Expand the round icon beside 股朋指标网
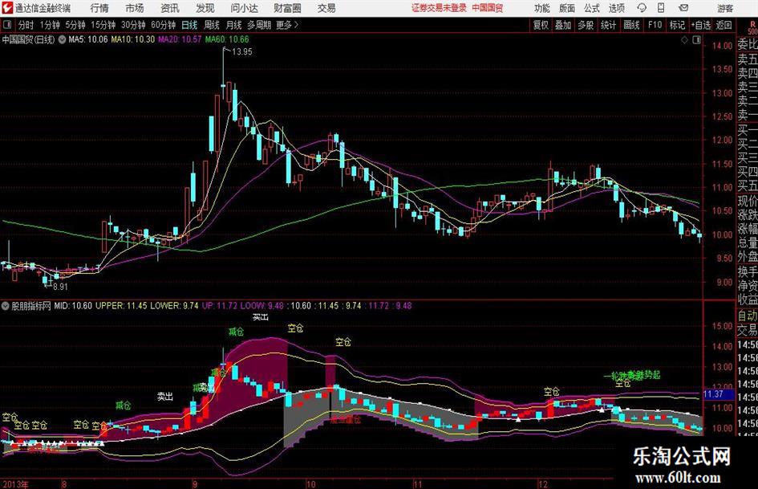This screenshot has width=758, height=489. point(6,305)
